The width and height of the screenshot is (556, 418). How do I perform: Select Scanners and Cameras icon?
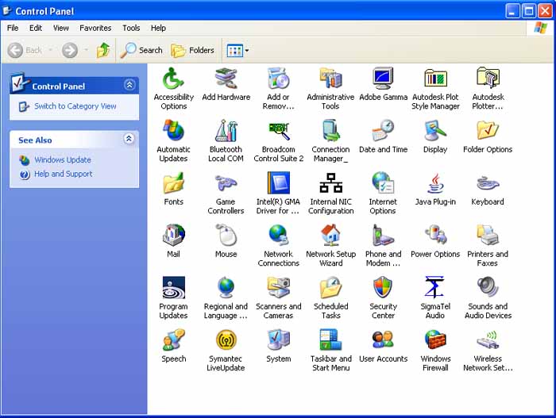(x=278, y=287)
